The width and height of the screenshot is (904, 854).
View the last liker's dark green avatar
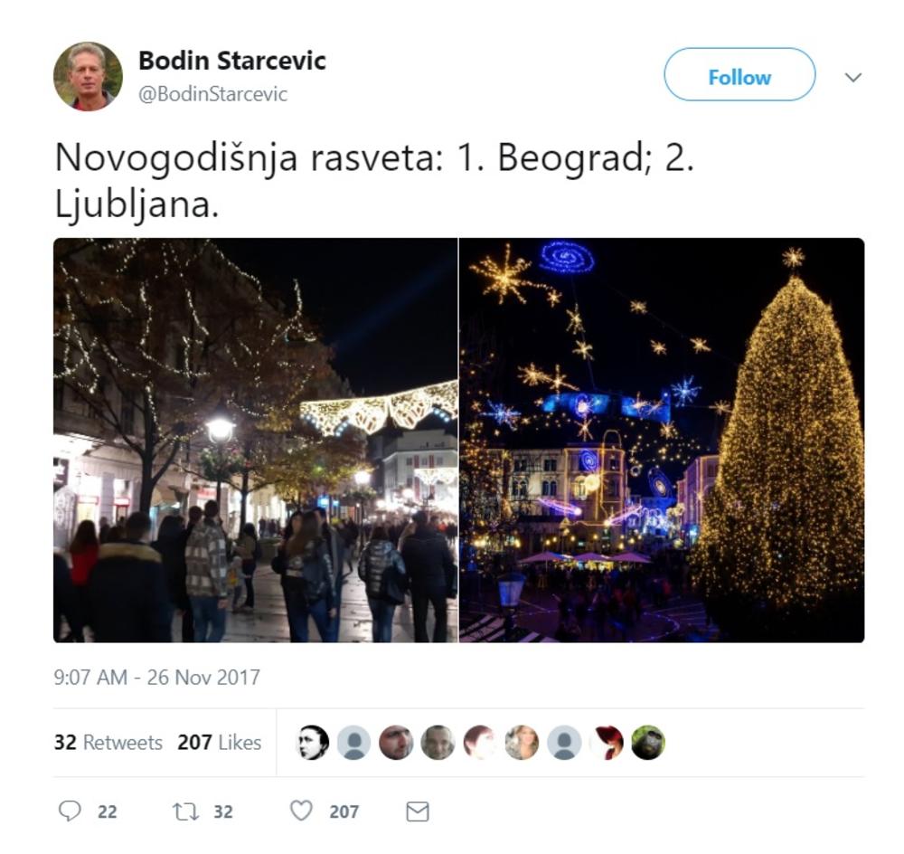point(648,742)
